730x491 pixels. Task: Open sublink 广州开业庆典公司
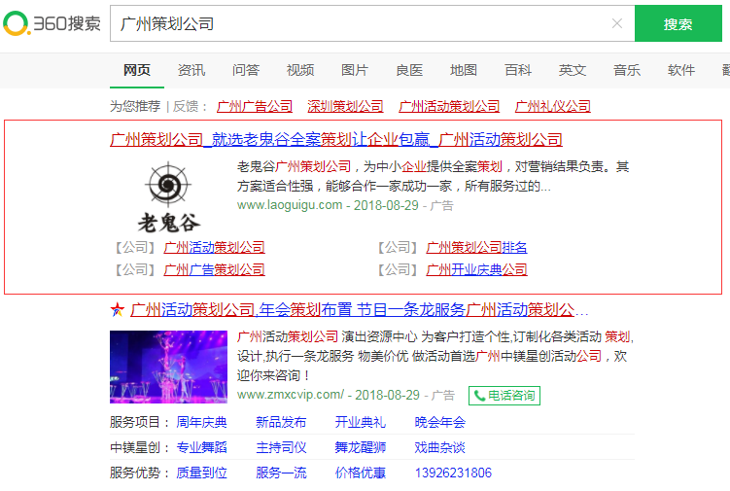point(476,269)
